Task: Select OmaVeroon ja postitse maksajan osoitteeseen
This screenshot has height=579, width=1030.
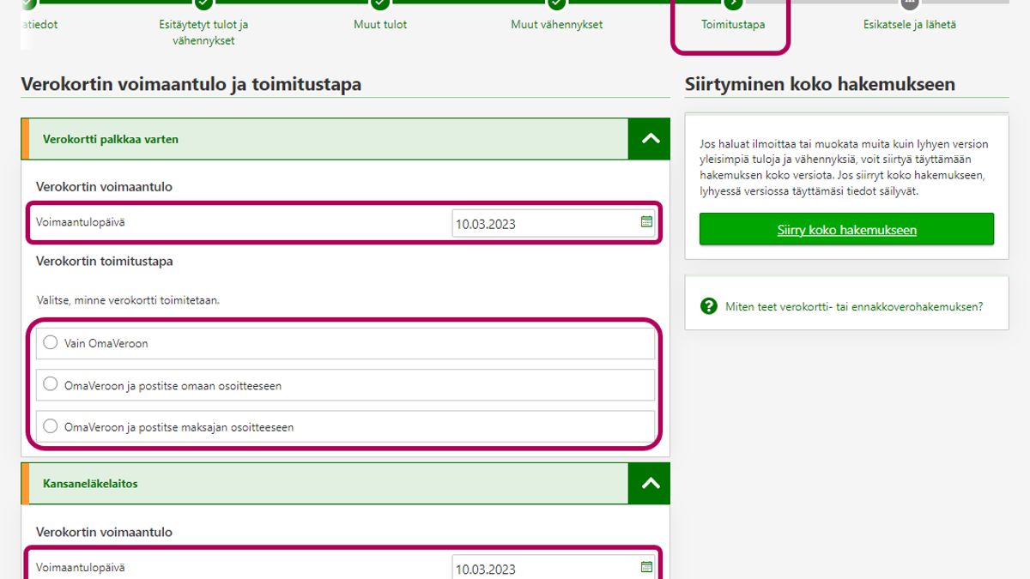Action: [51, 426]
